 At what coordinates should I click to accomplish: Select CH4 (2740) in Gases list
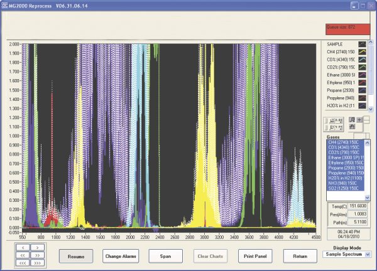[x=346, y=142]
